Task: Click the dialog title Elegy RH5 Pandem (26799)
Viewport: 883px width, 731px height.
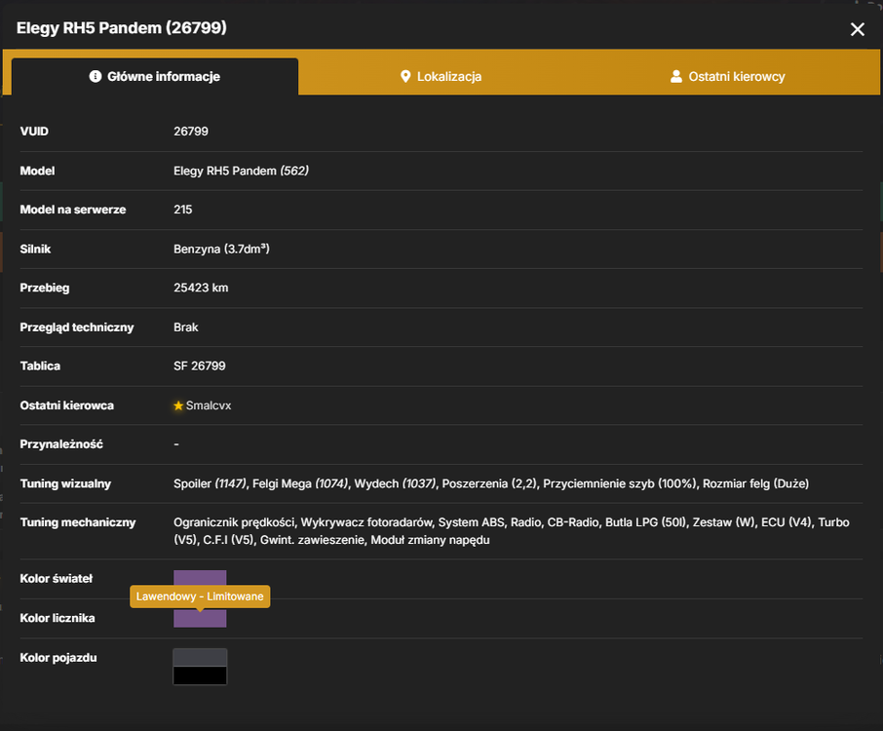Action: [x=122, y=27]
